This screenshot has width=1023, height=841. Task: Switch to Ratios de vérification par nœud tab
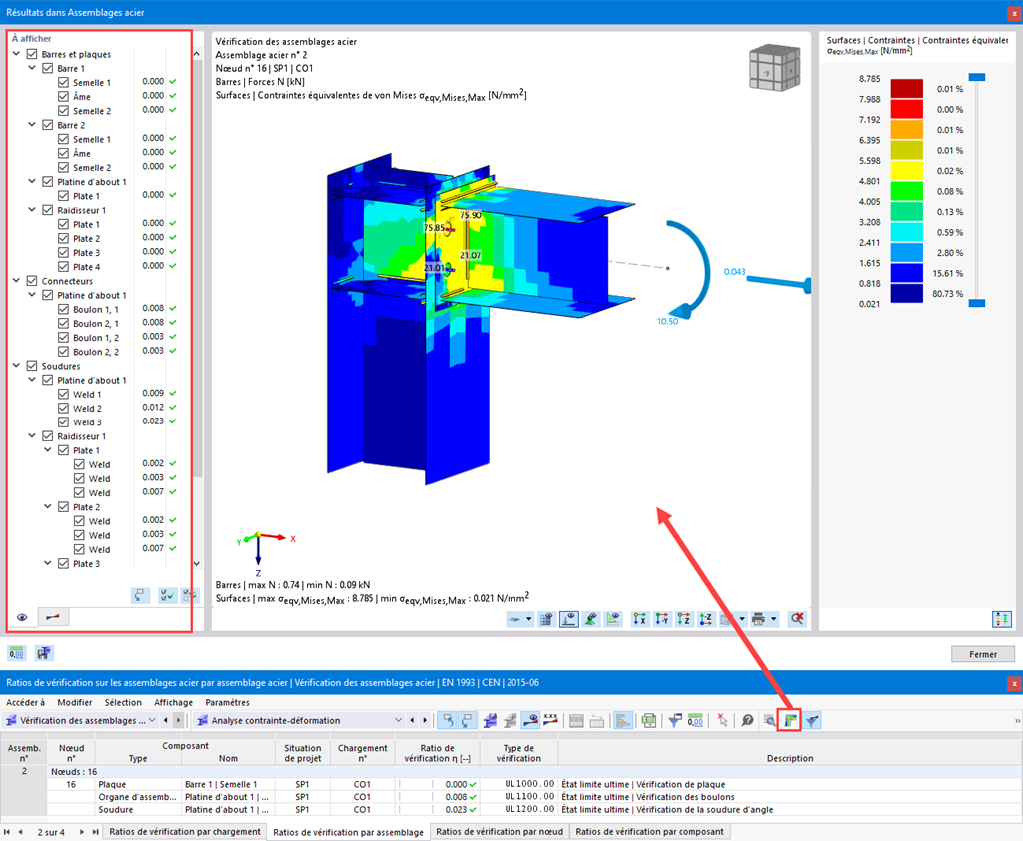500,832
